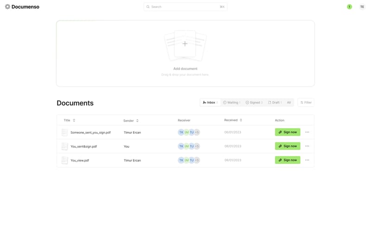Sort by Received column arrows
371x232 pixels.
(x=241, y=120)
